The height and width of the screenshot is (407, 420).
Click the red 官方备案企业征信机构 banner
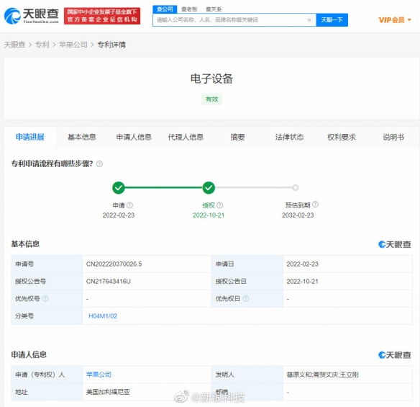(x=102, y=16)
